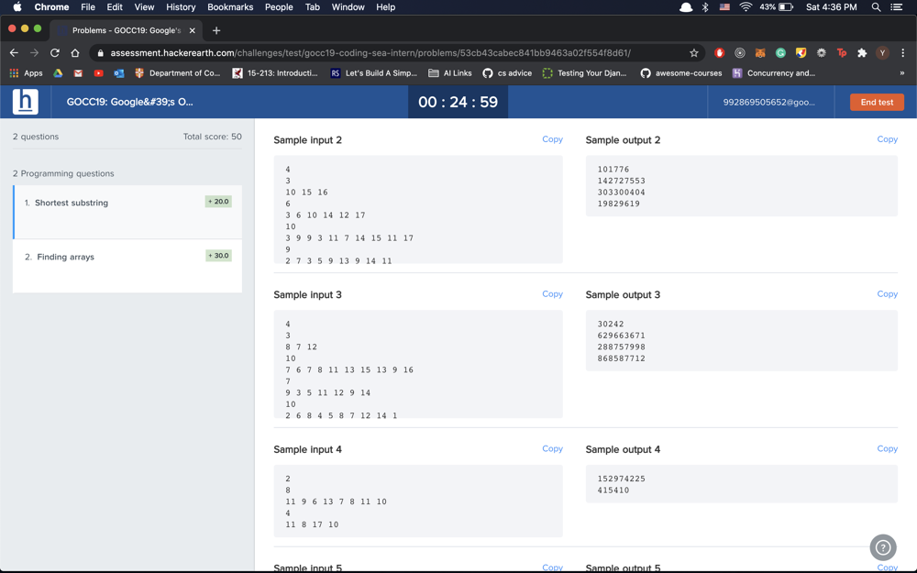Open the Let's Build A Simp... bookmark
The width and height of the screenshot is (917, 573).
click(374, 73)
